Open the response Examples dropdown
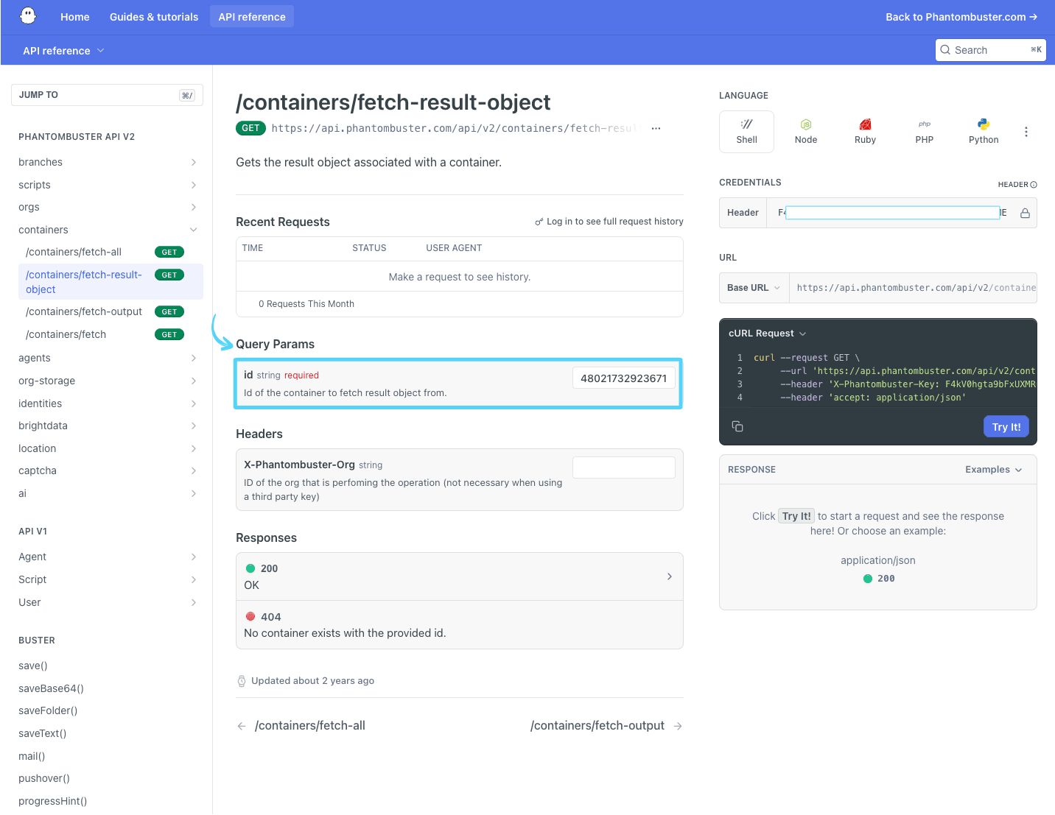1055x815 pixels. [x=994, y=470]
